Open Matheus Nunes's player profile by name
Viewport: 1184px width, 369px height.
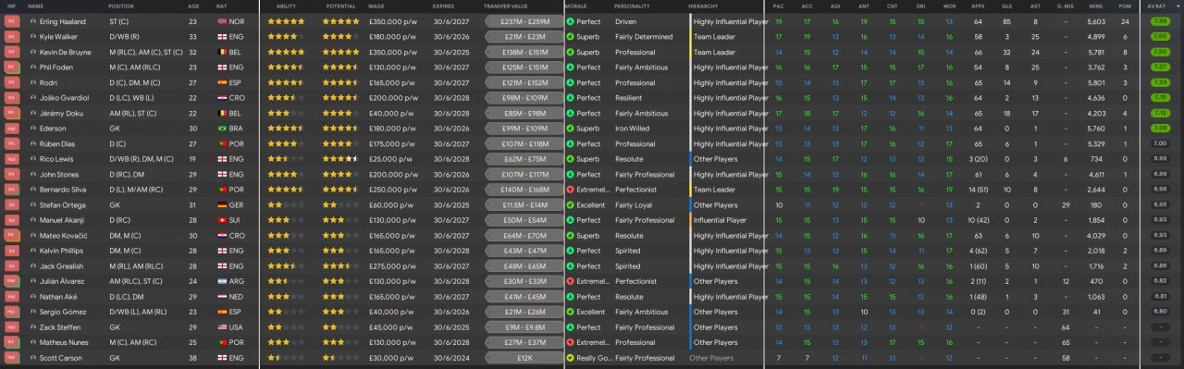(65, 343)
